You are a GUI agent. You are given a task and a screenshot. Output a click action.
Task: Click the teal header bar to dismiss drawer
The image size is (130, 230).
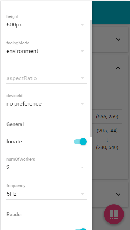pos(111,13)
